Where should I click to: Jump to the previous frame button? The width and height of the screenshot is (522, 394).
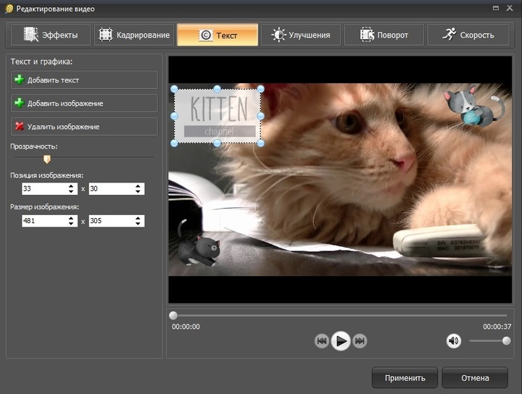322,341
